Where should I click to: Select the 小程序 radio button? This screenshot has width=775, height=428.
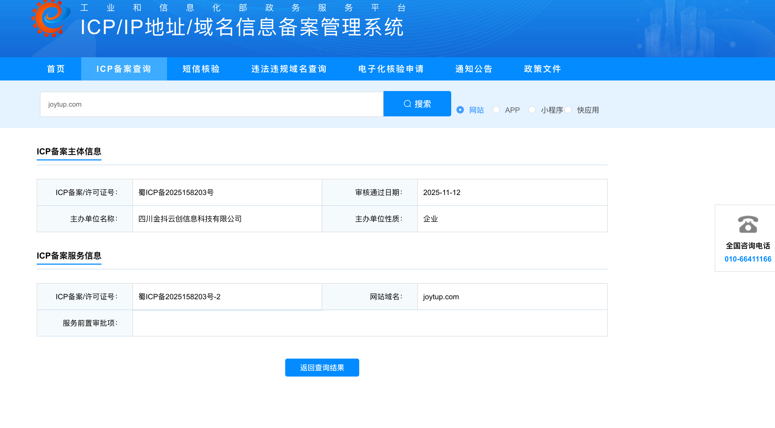(532, 110)
